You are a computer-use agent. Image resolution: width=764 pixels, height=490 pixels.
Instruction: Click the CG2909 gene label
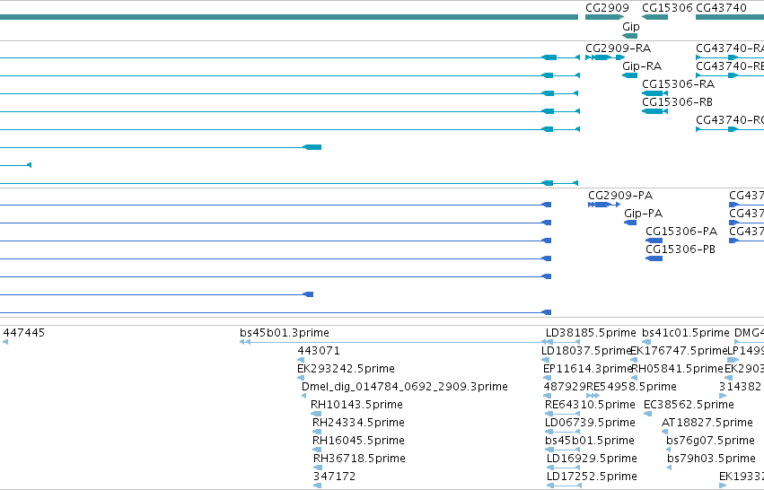[607, 8]
